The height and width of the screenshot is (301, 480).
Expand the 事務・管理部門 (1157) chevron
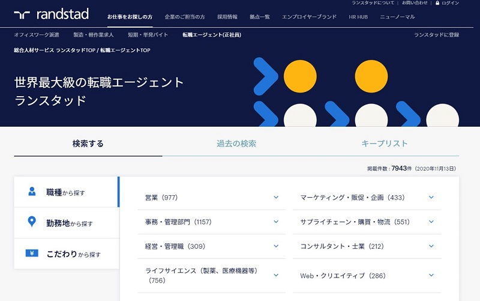[276, 222]
